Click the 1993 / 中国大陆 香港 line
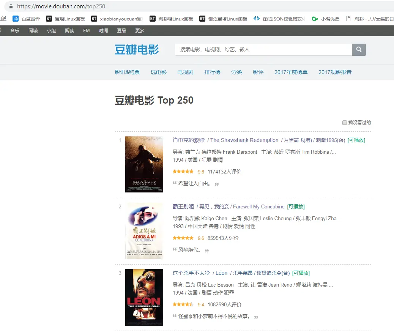The height and width of the screenshot is (331, 394). [214, 226]
